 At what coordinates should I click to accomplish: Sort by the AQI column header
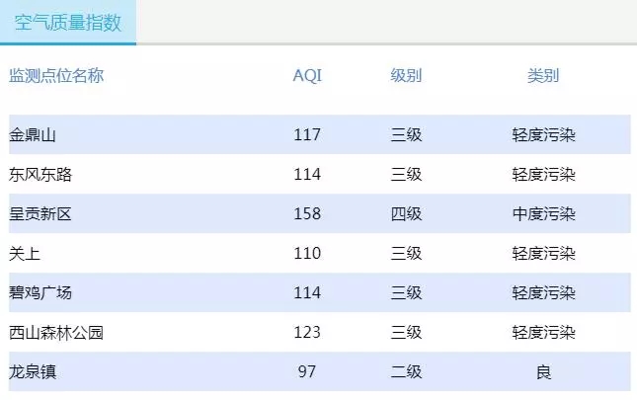pos(307,76)
